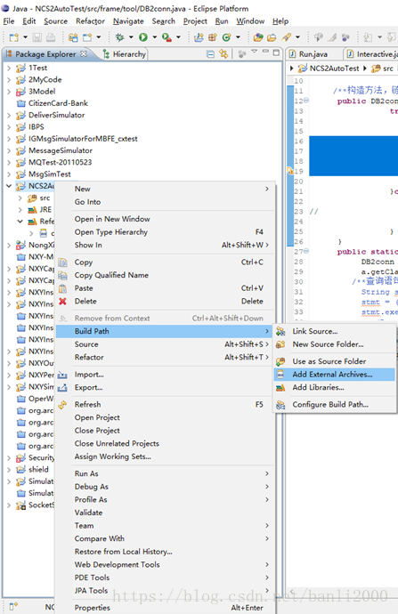The image size is (398, 614).
Task: Select the shield project
Action: point(38,469)
